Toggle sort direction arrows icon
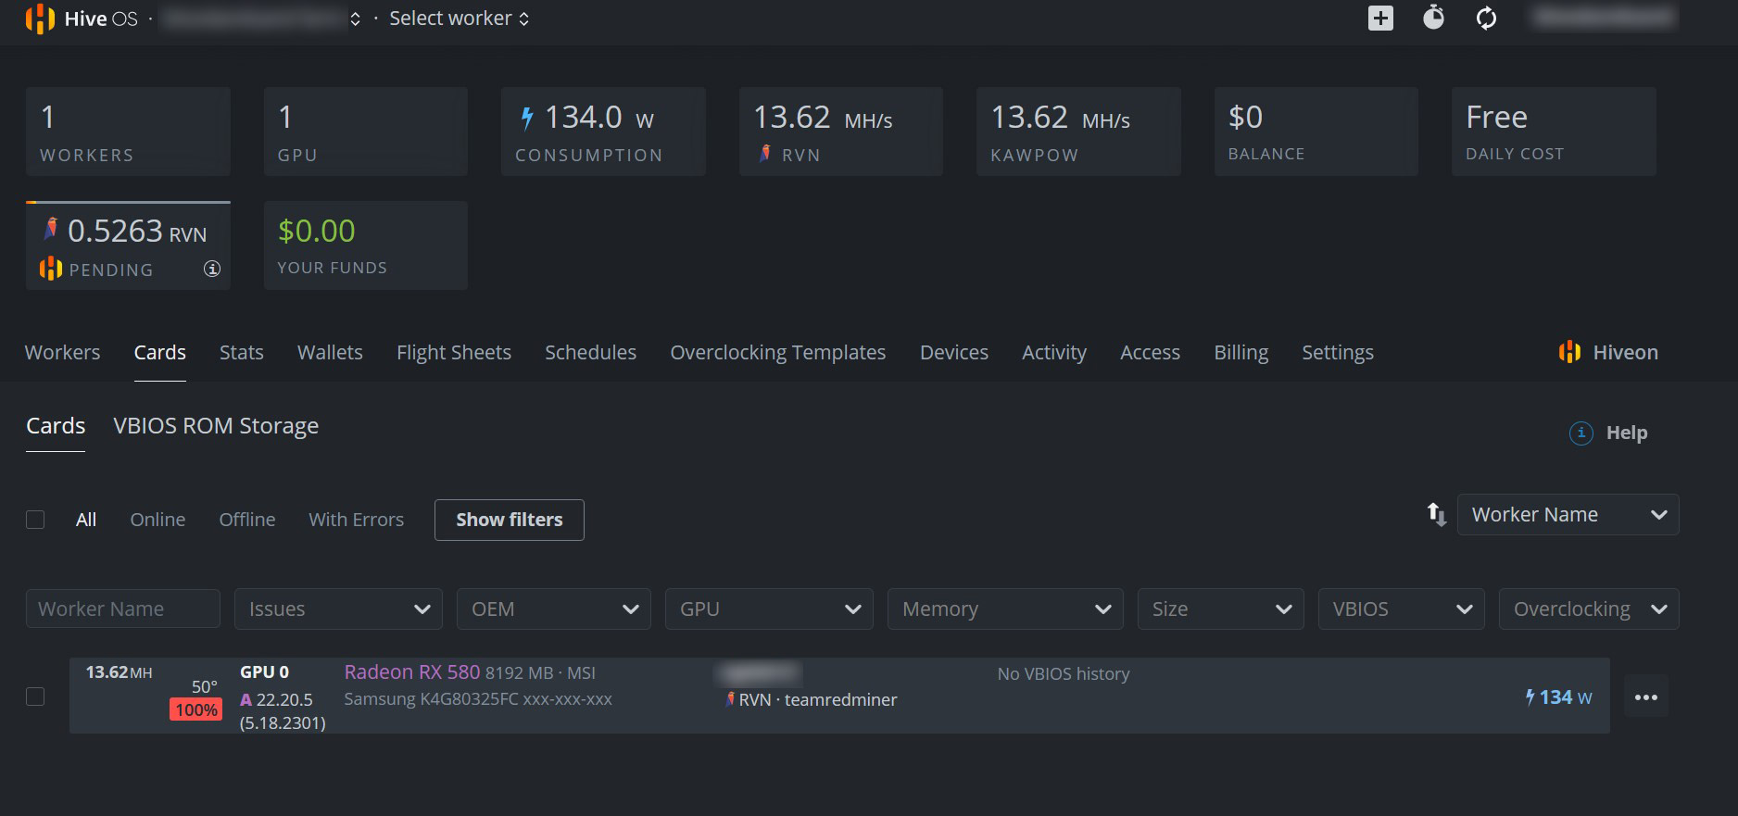 coord(1436,514)
